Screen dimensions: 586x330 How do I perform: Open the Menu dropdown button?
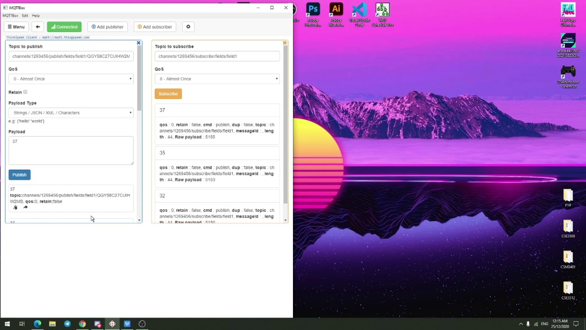pos(16,27)
